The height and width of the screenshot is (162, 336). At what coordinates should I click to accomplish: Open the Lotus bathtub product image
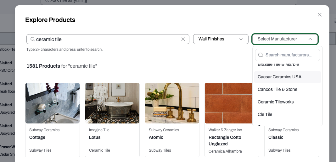(x=112, y=103)
